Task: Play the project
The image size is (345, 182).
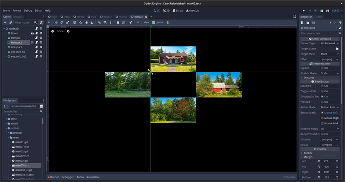Action: pos(304,10)
